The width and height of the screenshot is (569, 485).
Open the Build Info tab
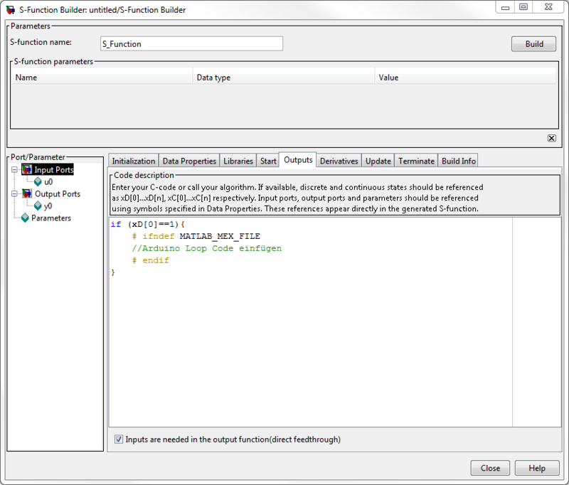tap(458, 161)
